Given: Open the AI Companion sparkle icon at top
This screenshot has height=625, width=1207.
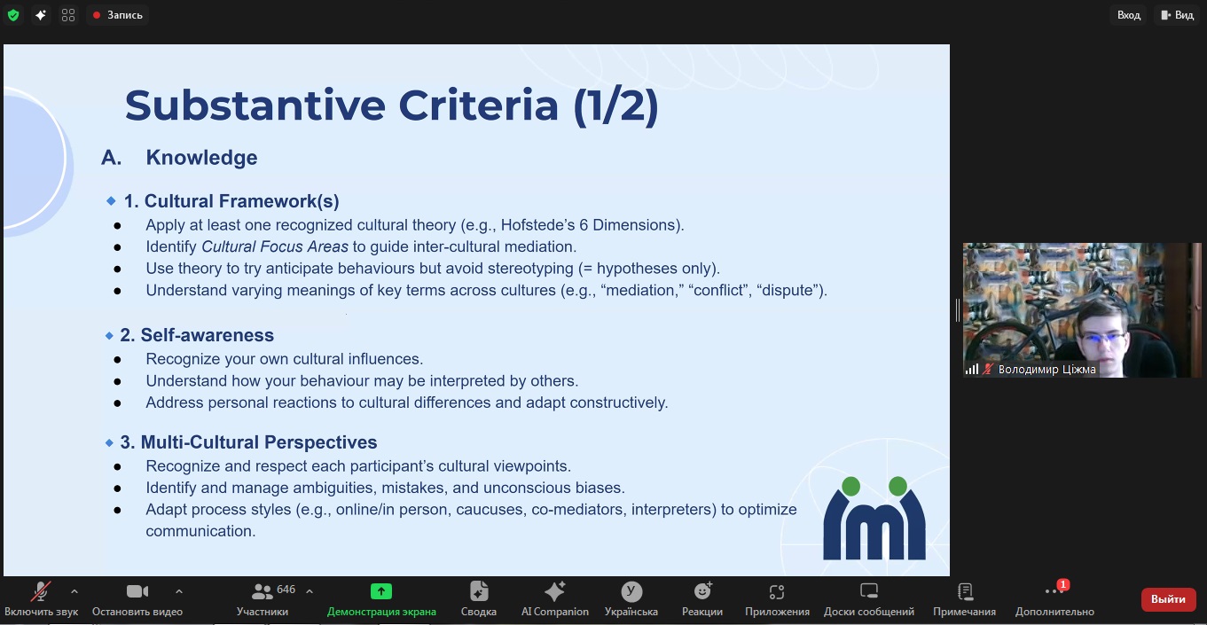Looking at the screenshot, I should pyautogui.click(x=41, y=15).
